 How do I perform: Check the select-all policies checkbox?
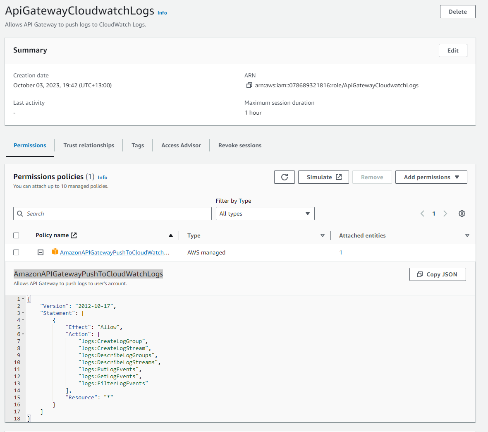[x=16, y=235]
